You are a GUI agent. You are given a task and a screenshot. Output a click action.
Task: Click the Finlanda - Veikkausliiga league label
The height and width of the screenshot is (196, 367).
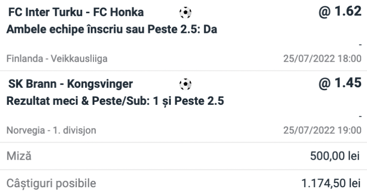(57, 59)
